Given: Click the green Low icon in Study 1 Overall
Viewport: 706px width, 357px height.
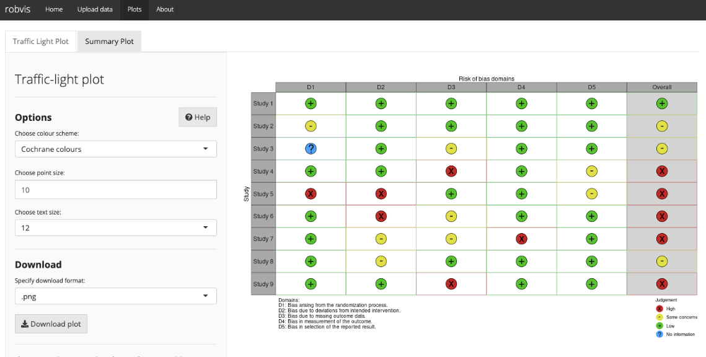Looking at the screenshot, I should pos(662,104).
